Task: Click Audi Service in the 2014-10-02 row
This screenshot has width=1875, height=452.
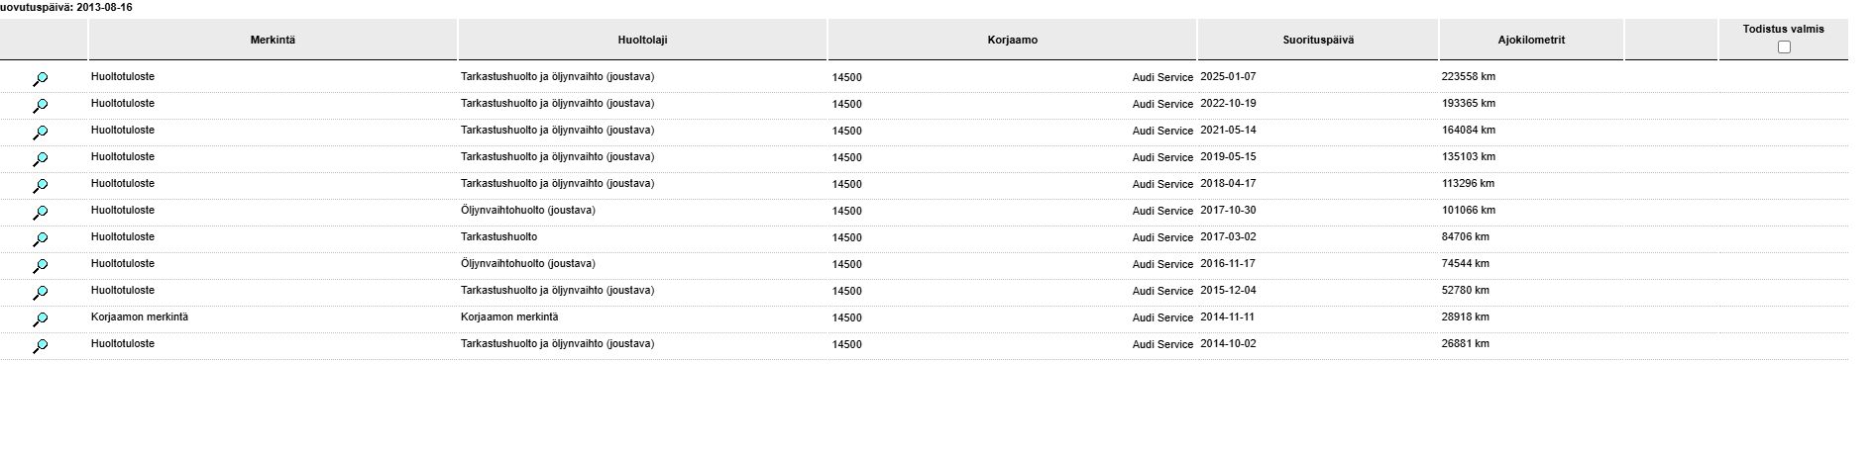Action: click(x=1162, y=344)
